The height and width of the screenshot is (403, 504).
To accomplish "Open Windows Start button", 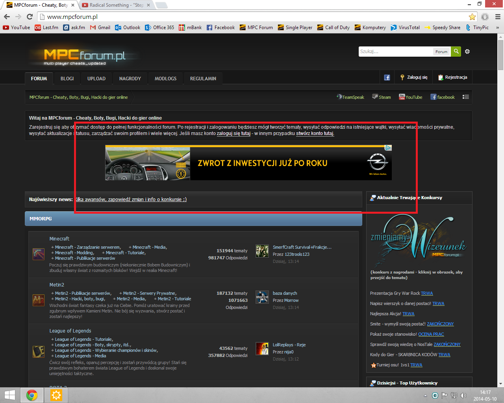I will [x=9, y=395].
